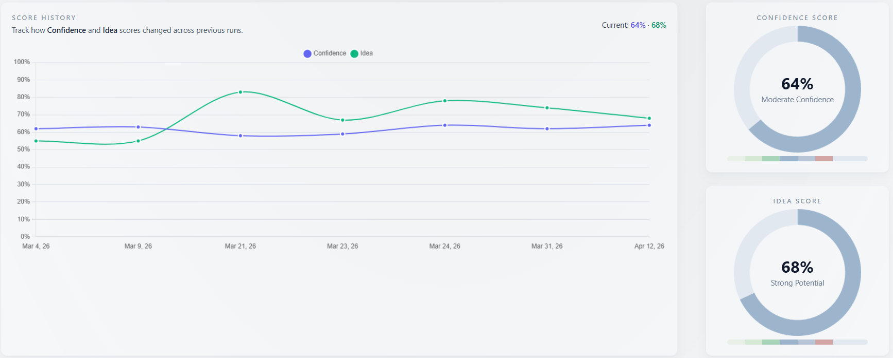Screen dimensions: 893x358
Task: Click the Confidence data point on Apr 12, 26
Action: coord(649,125)
